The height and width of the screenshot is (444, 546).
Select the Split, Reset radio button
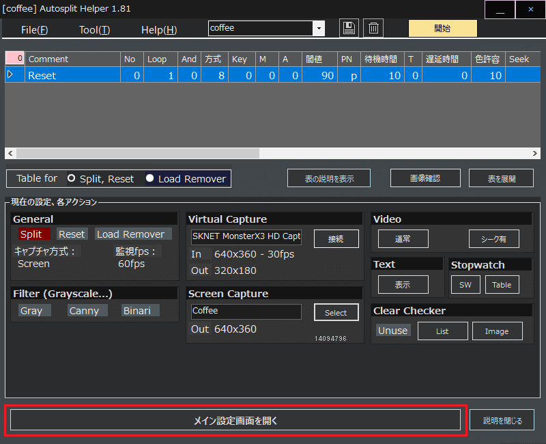tap(72, 178)
